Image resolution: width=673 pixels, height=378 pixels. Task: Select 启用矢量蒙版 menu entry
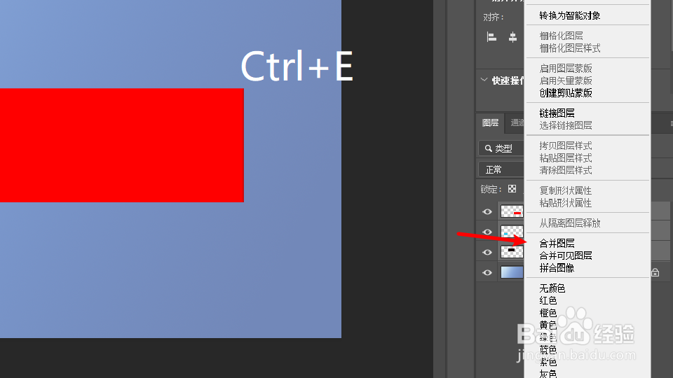tap(566, 80)
